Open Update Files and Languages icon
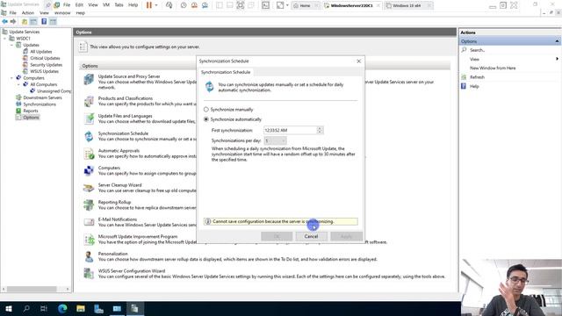 coord(89,118)
